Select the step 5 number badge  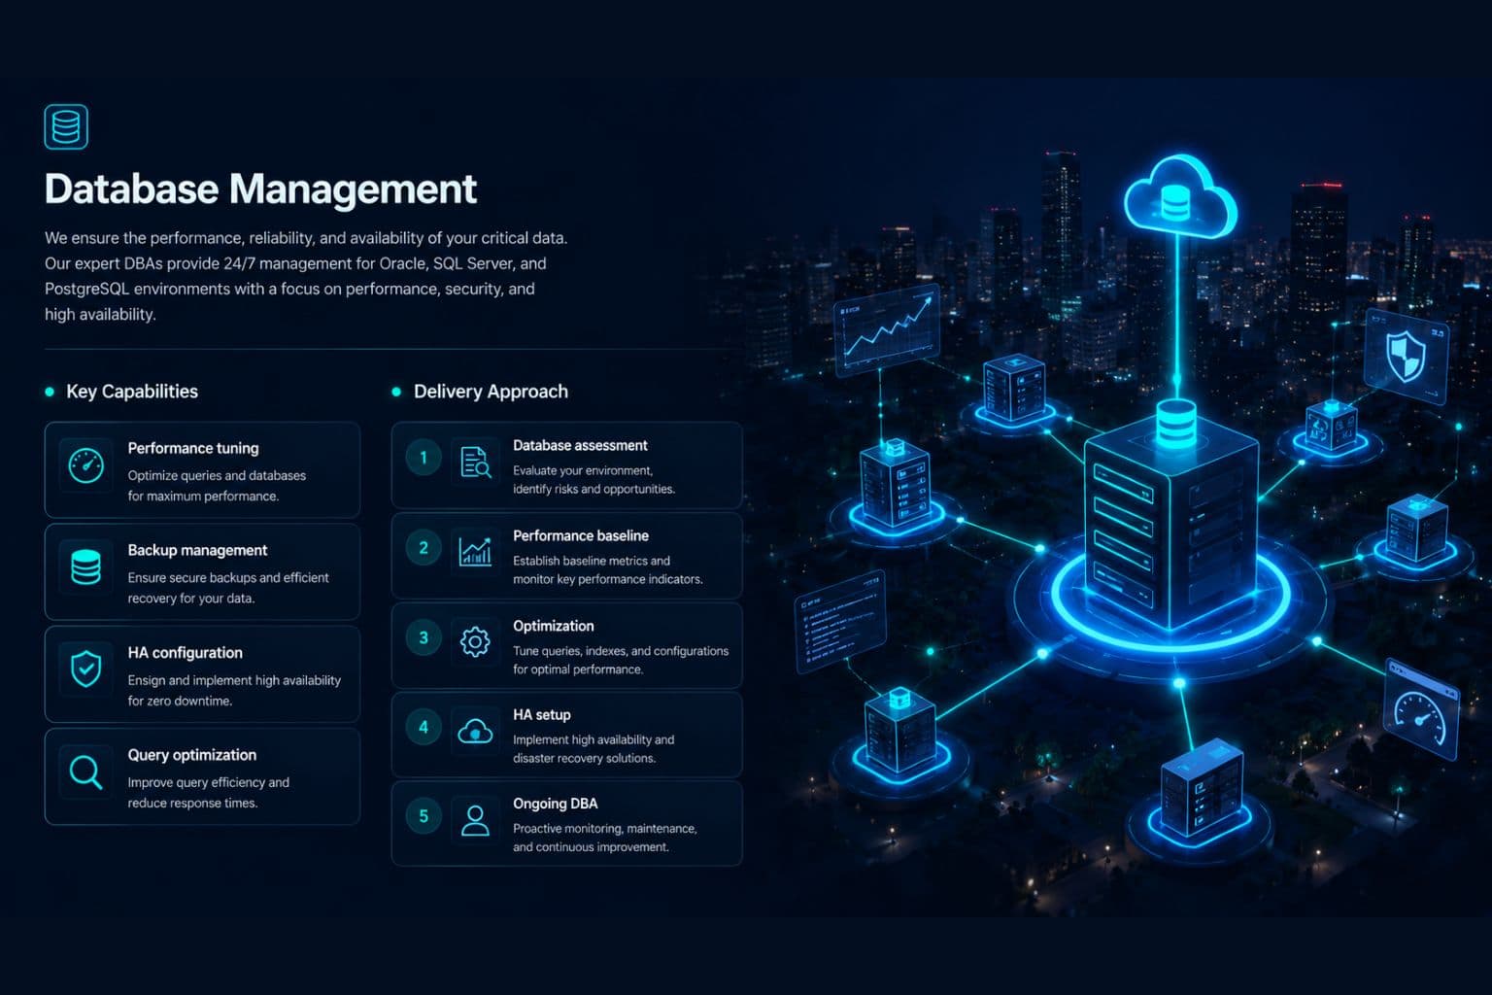424,816
